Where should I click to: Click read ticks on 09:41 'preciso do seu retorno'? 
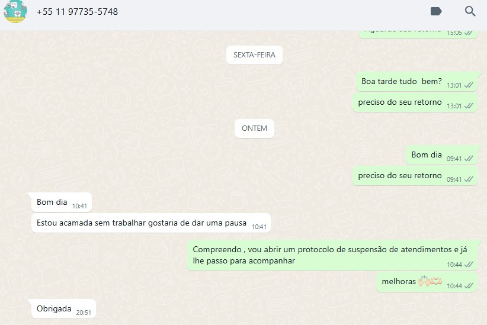[469, 179]
